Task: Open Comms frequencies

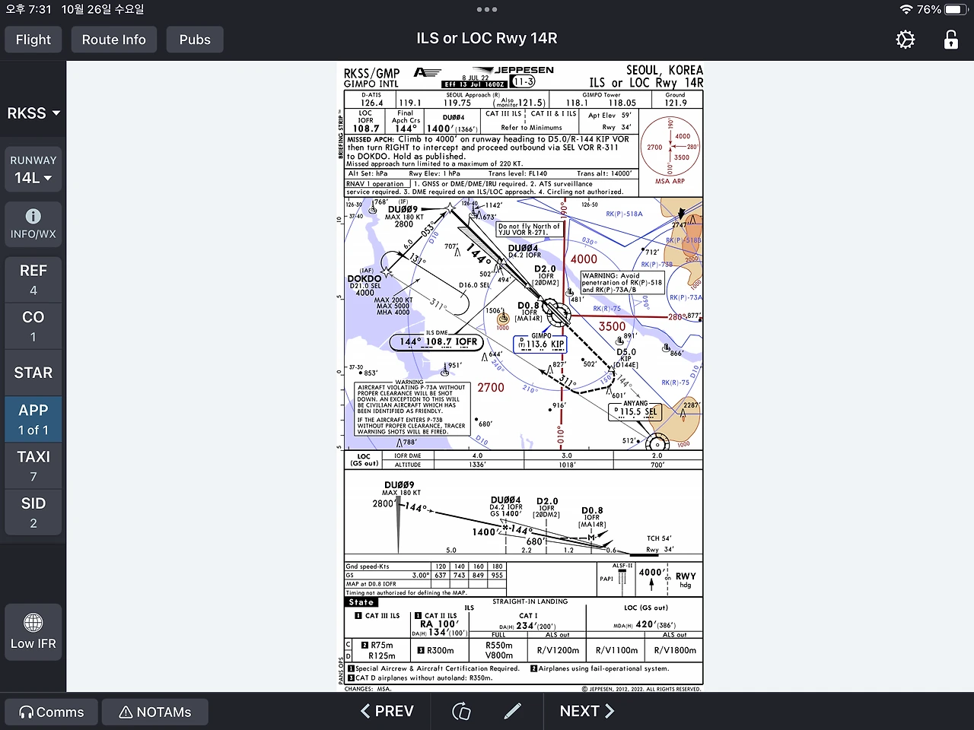Action: 52,712
